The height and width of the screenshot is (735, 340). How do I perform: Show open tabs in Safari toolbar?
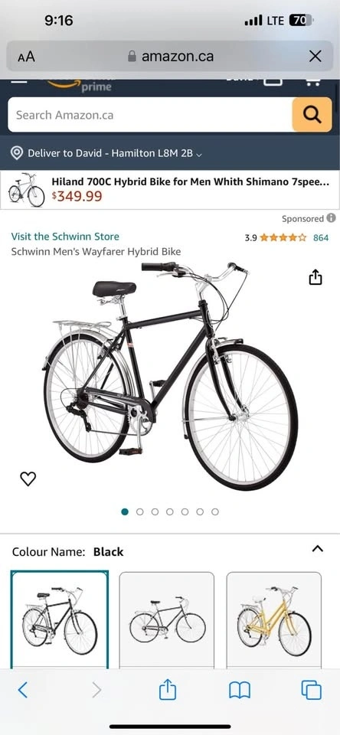[312, 690]
